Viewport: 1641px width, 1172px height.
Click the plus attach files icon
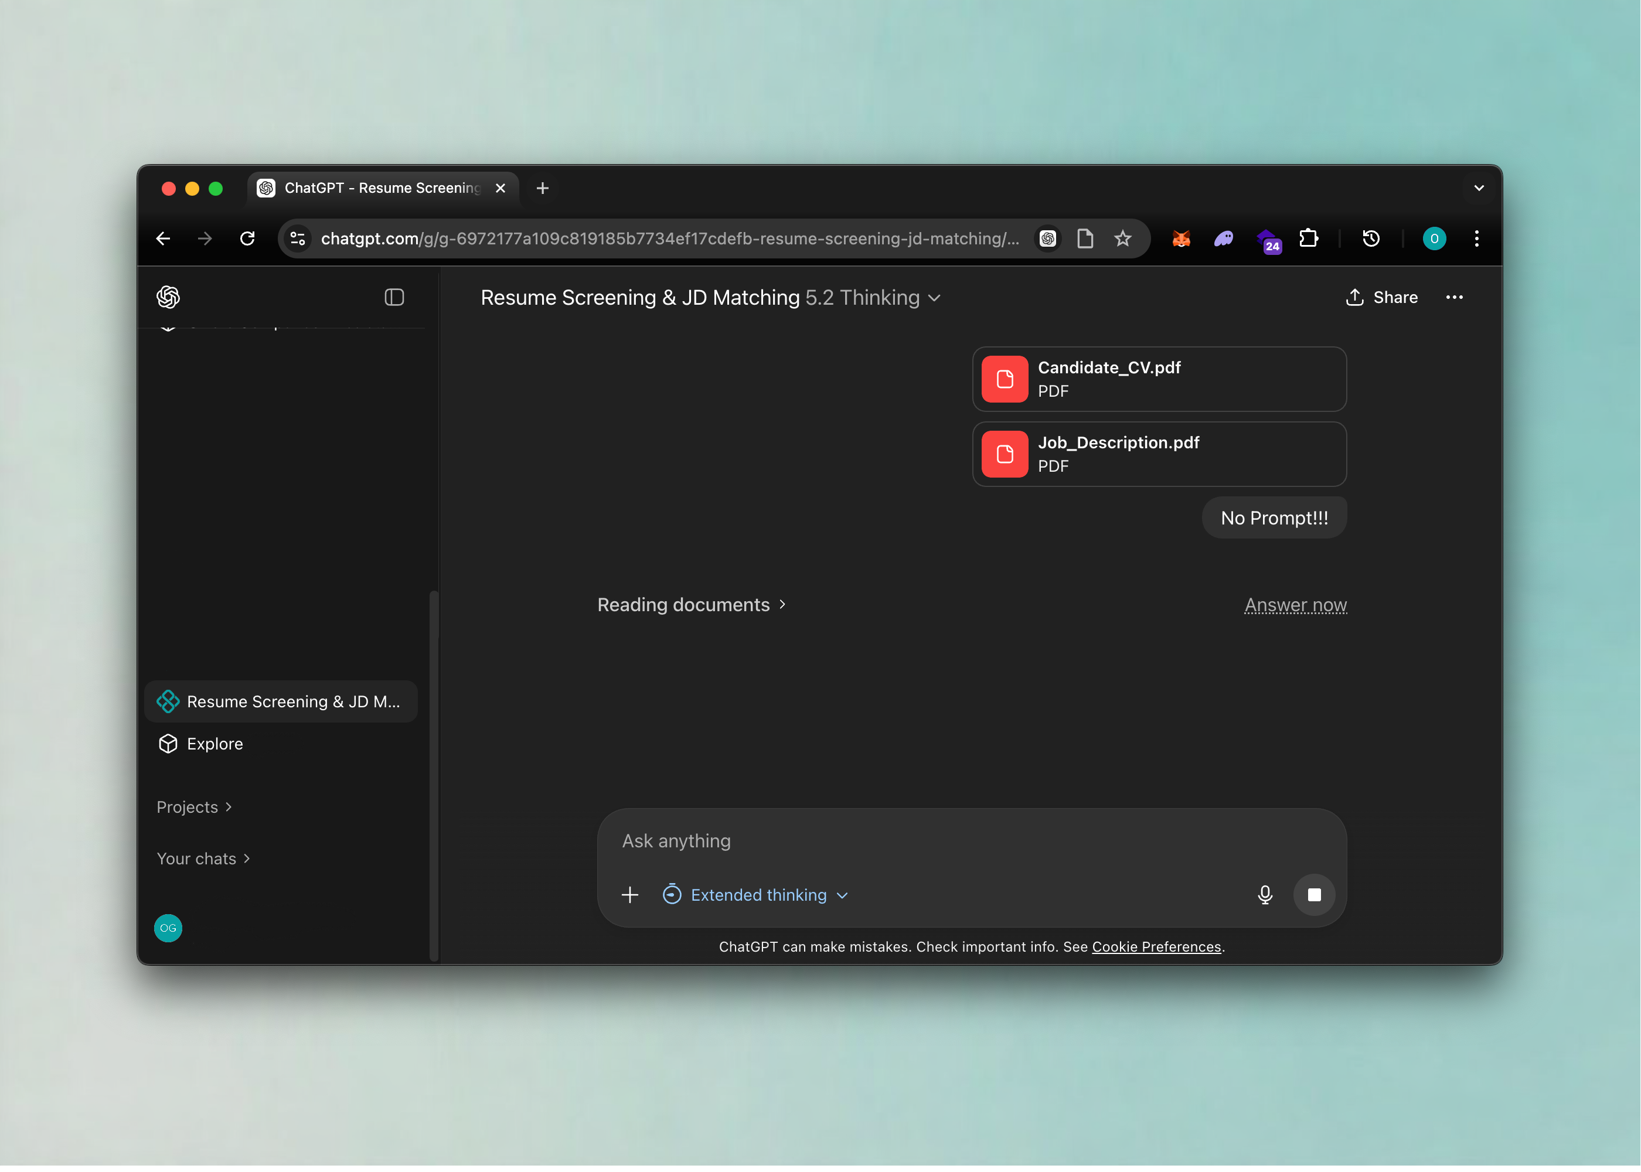click(630, 895)
